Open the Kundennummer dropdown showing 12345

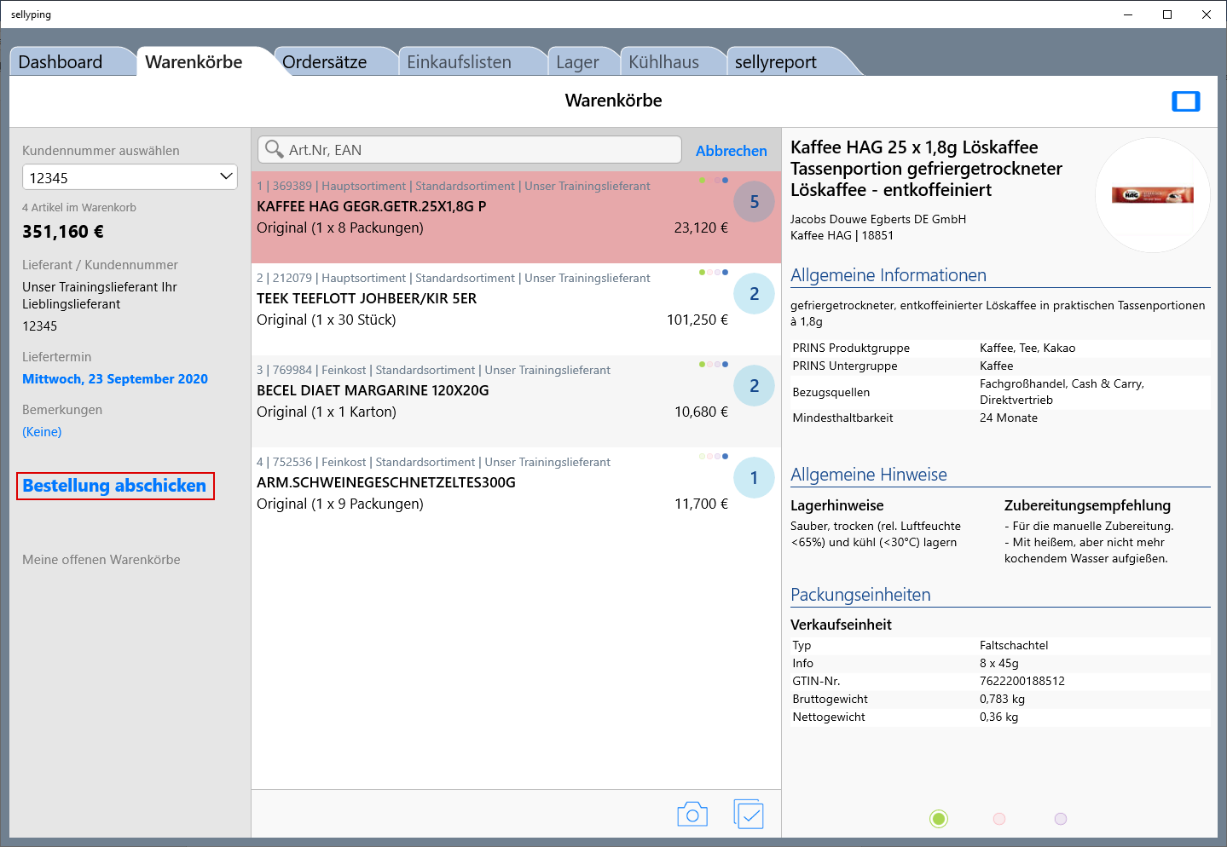tap(130, 177)
